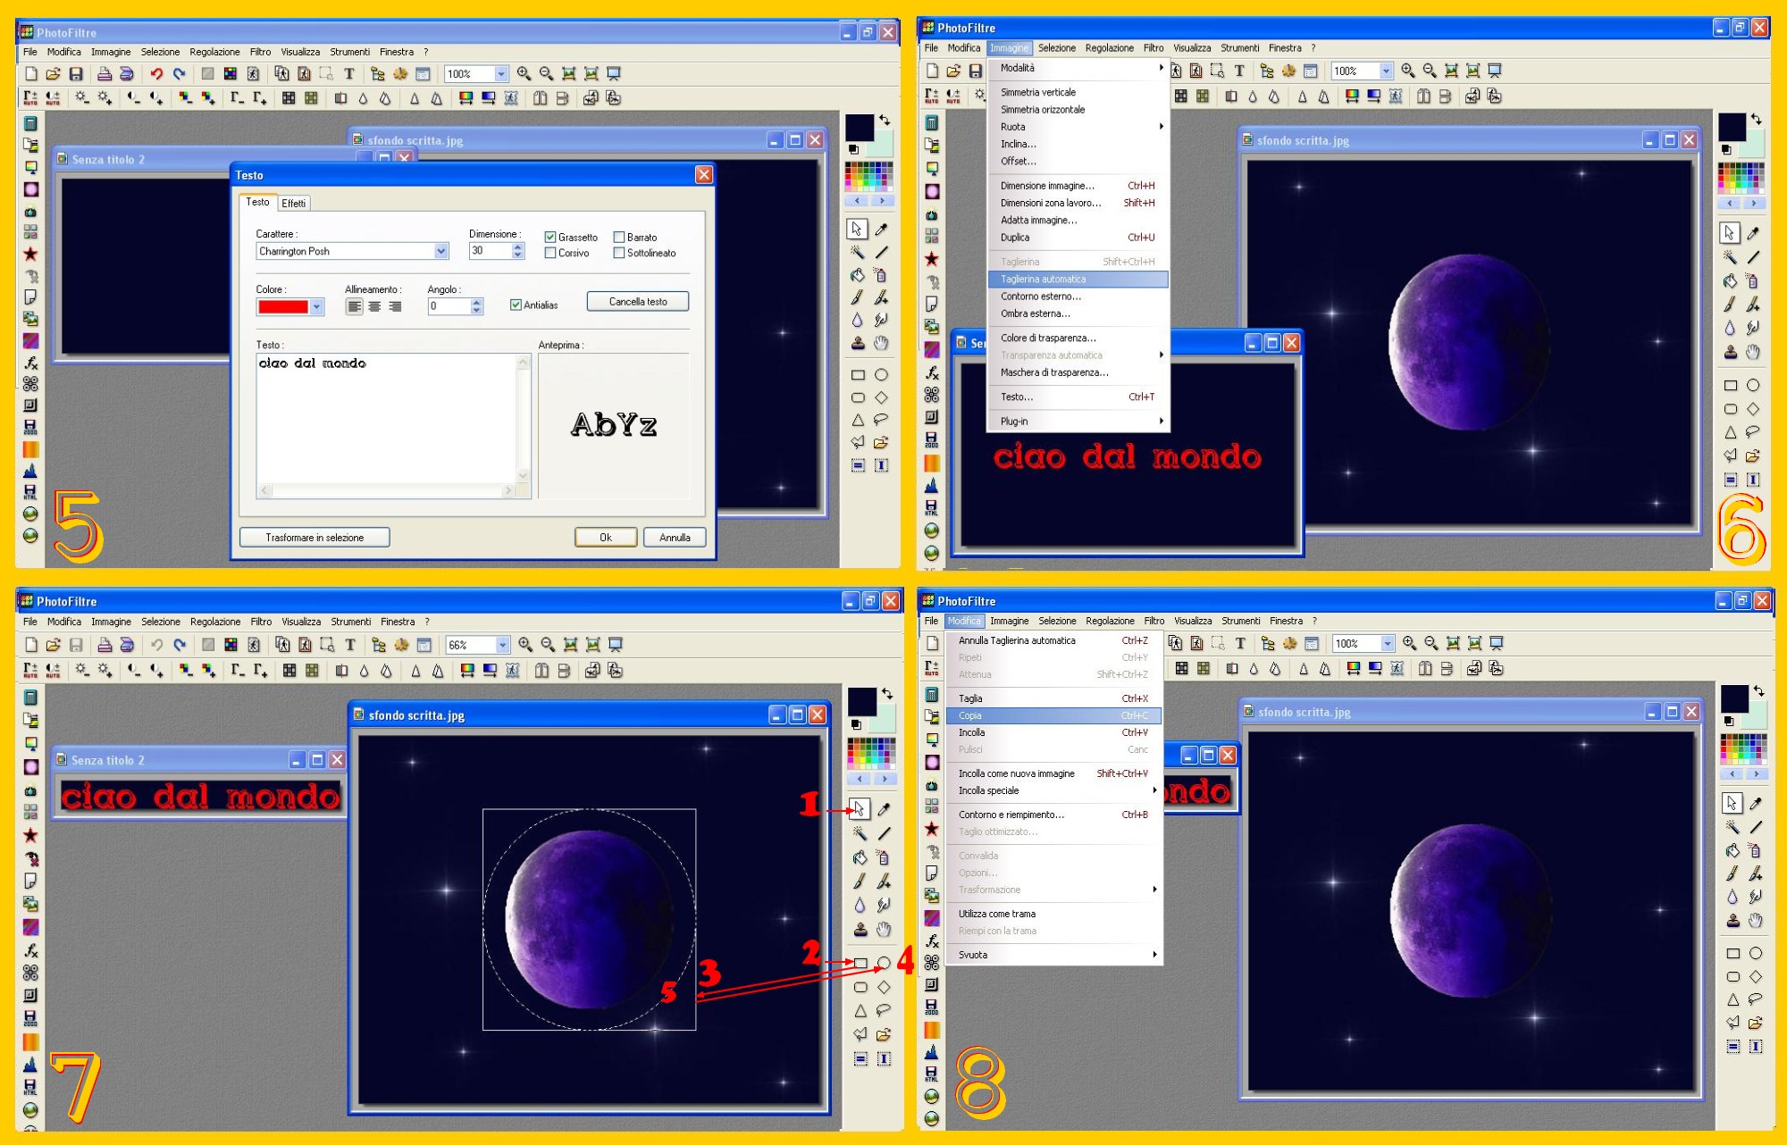
Task: Enable the Corsivo checkbox
Action: coord(550,254)
